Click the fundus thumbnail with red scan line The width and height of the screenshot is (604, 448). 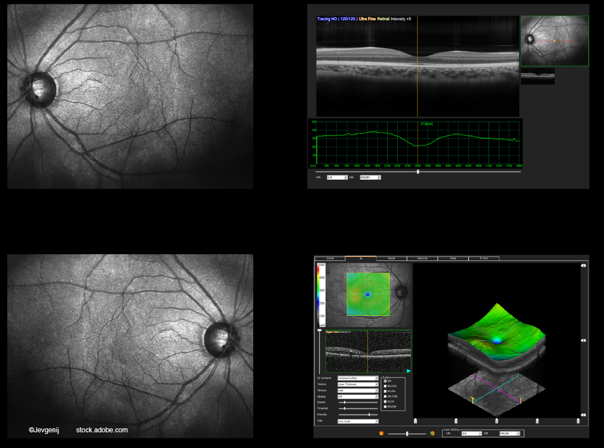[x=555, y=41]
